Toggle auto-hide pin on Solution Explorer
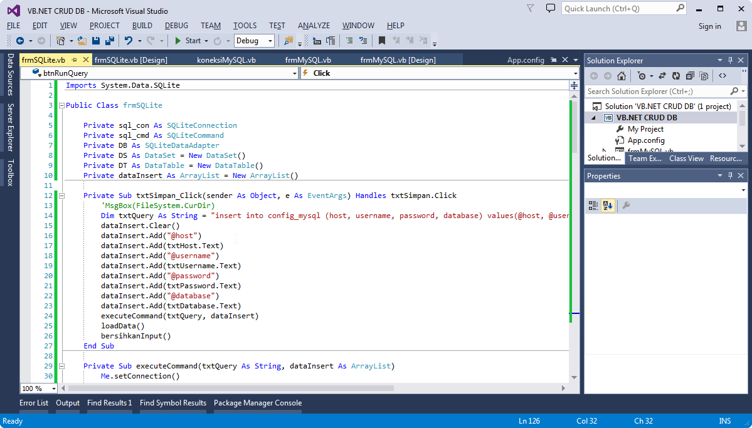Viewport: 752px width, 428px height. pos(731,60)
